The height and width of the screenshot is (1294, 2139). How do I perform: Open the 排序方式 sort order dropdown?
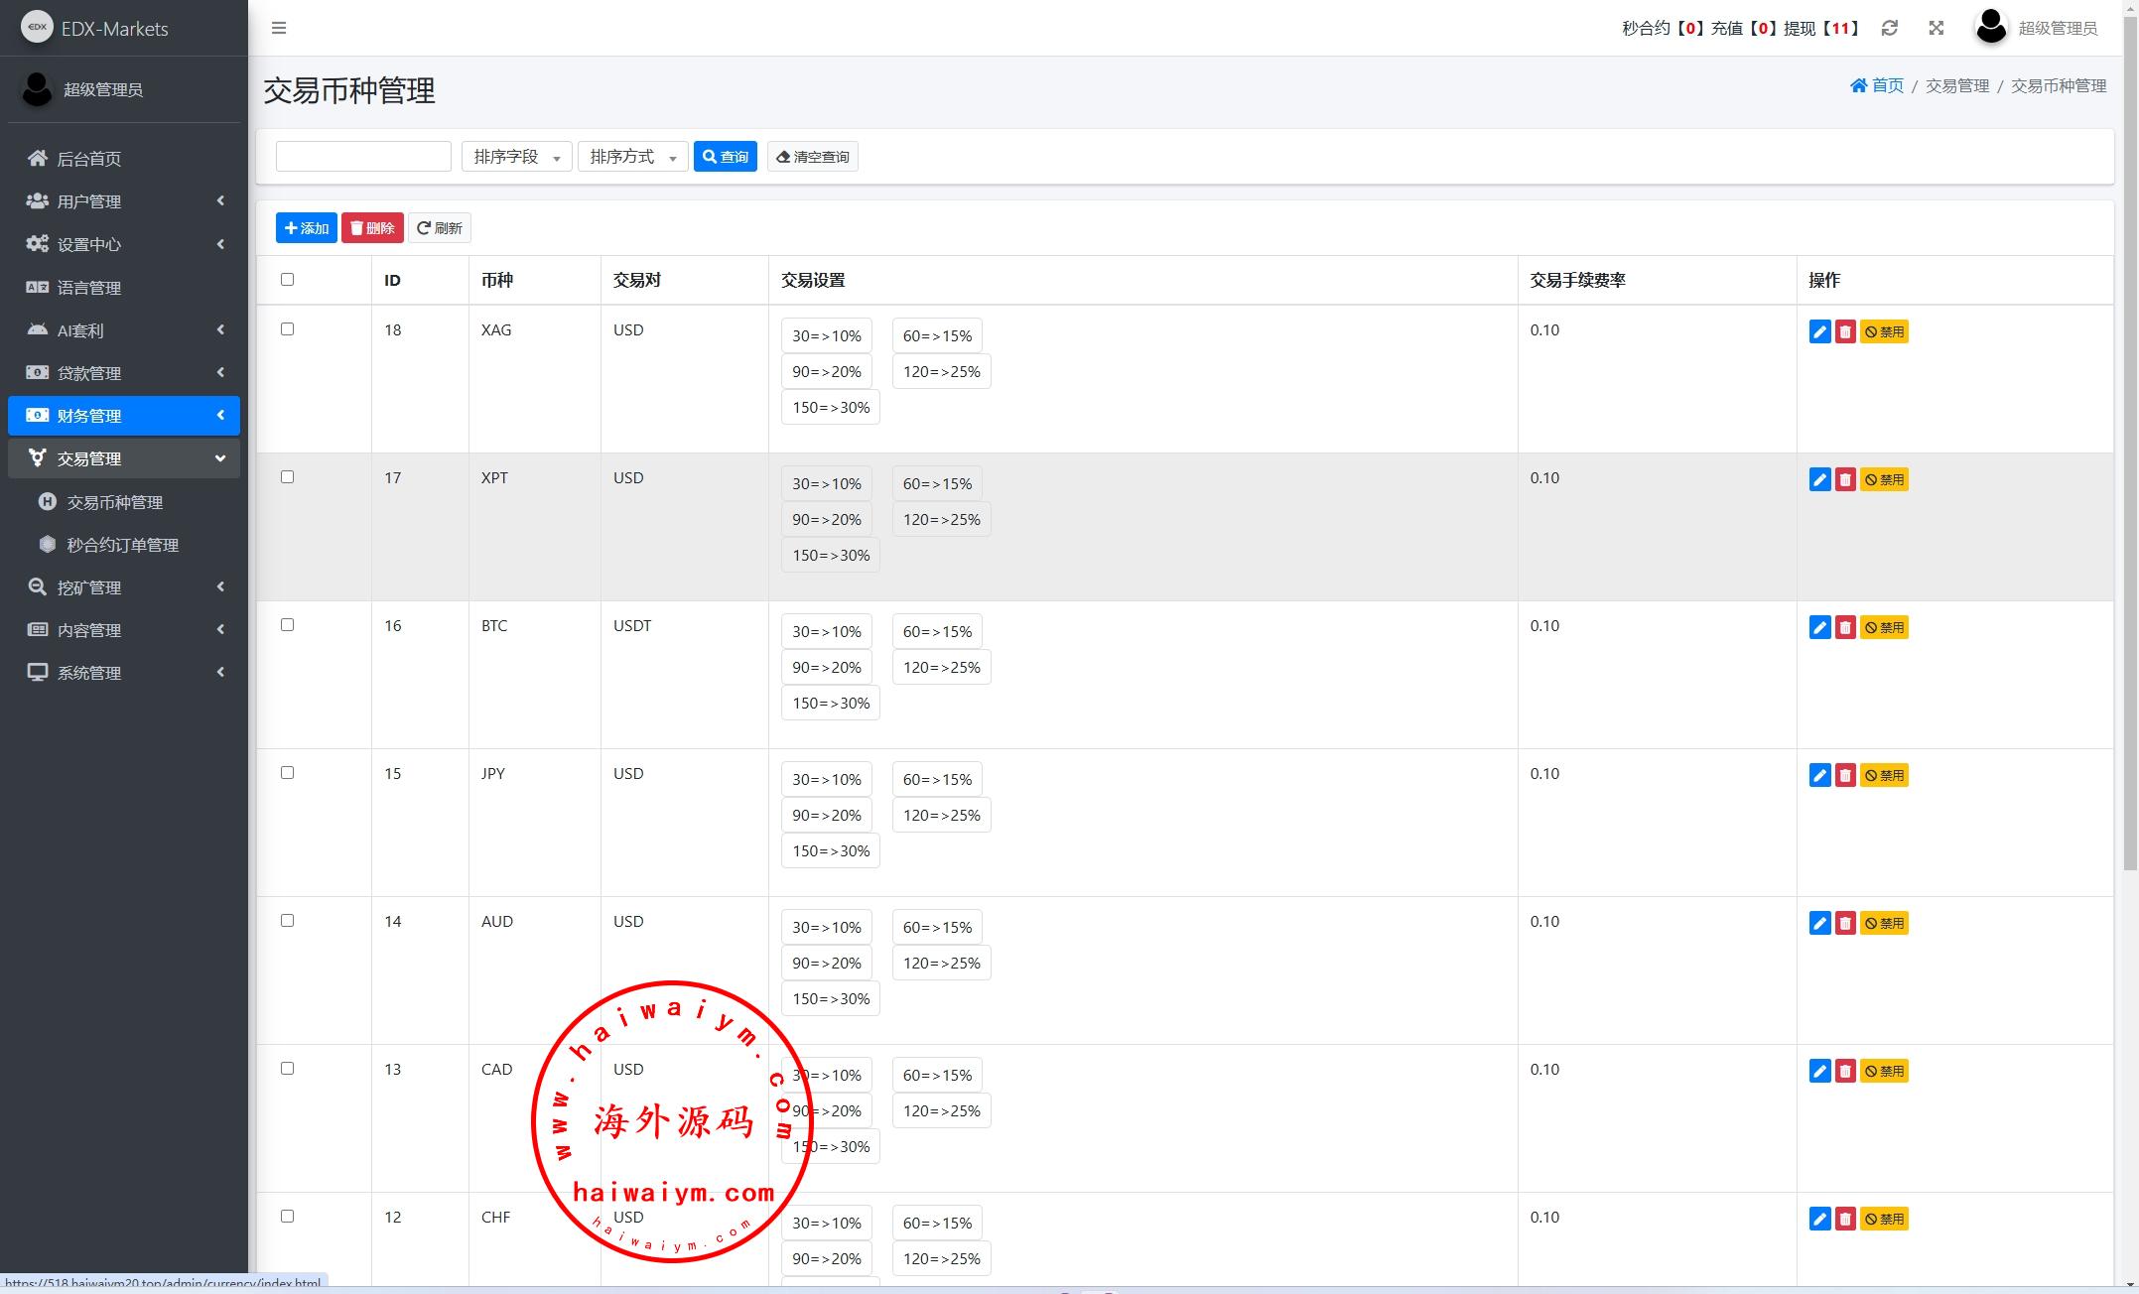click(x=632, y=157)
